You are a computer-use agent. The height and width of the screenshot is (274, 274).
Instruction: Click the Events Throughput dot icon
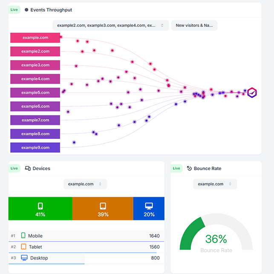click(x=26, y=10)
